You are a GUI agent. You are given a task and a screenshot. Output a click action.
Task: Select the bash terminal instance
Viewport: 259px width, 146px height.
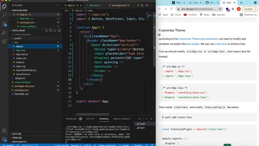tap(144, 128)
